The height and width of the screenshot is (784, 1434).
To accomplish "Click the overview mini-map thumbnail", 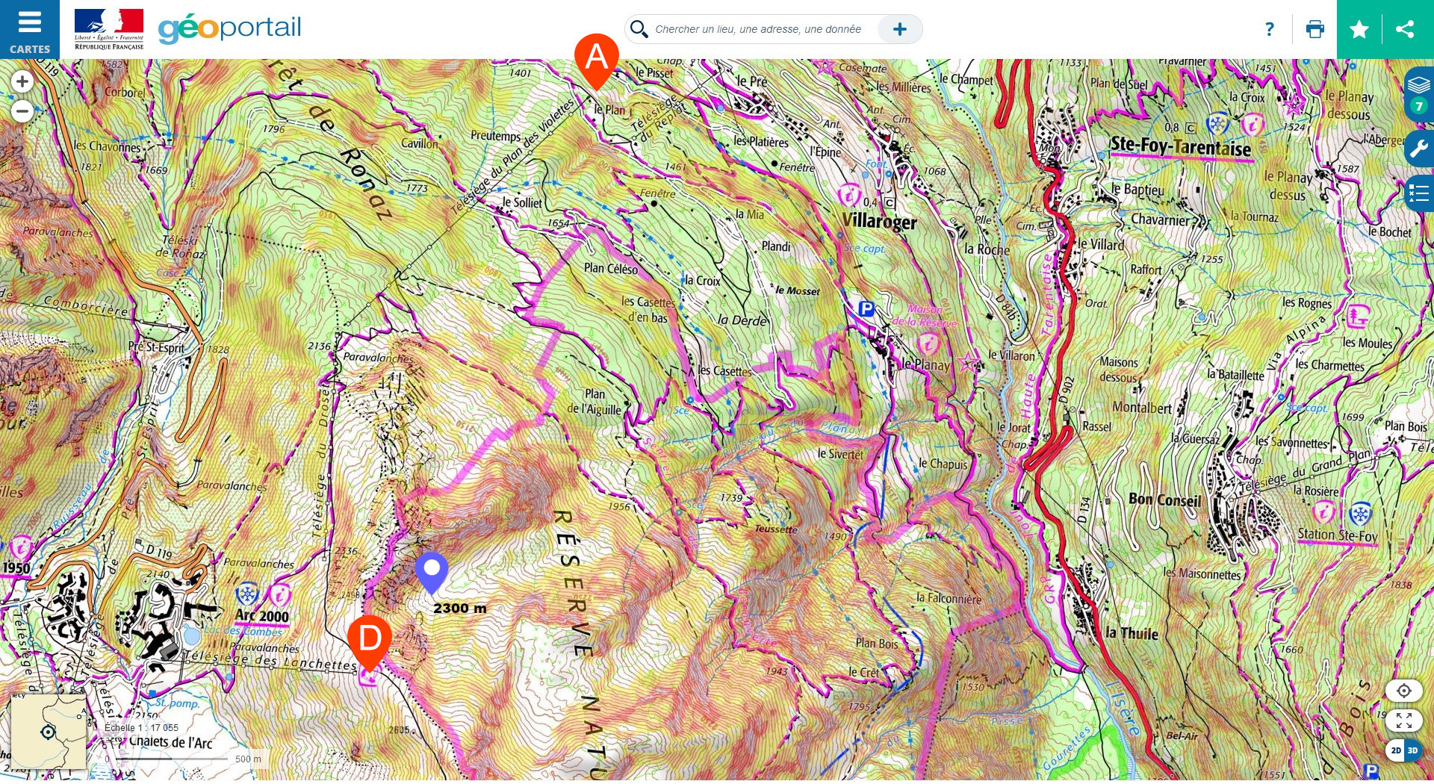I will coord(49,732).
